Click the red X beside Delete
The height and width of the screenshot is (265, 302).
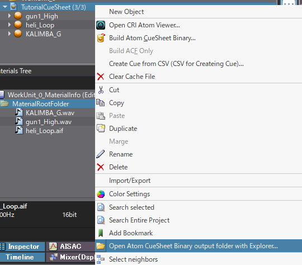point(101,167)
